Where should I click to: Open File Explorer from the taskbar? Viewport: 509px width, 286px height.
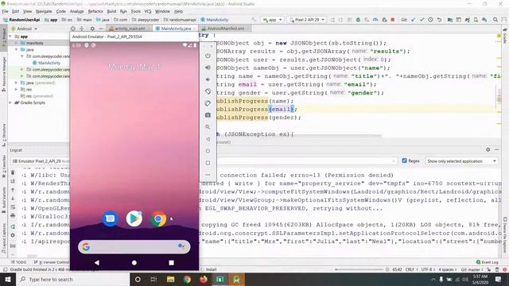click(x=171, y=279)
